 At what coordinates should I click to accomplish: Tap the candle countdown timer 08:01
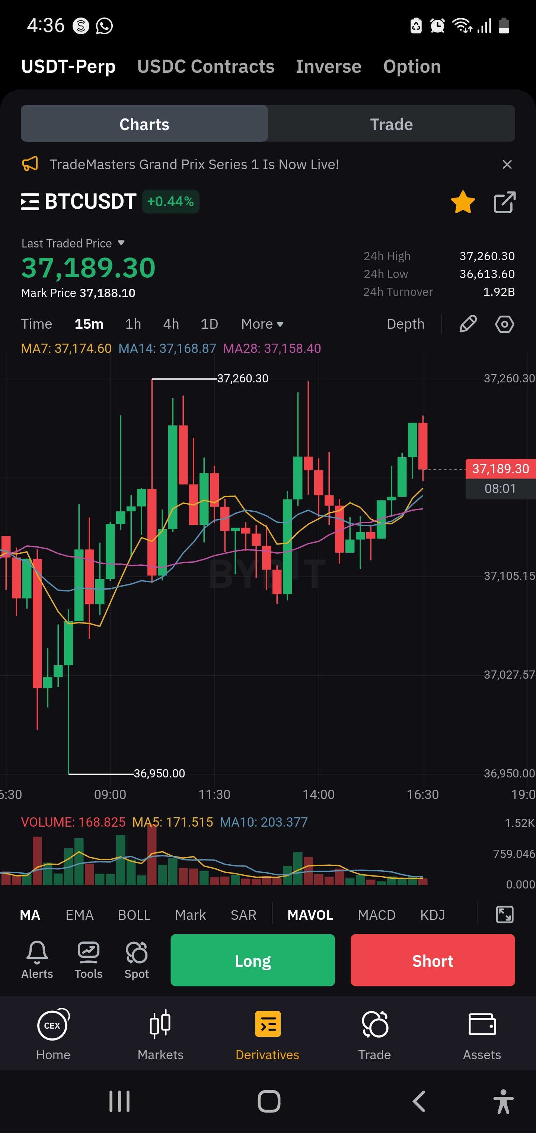(x=500, y=489)
